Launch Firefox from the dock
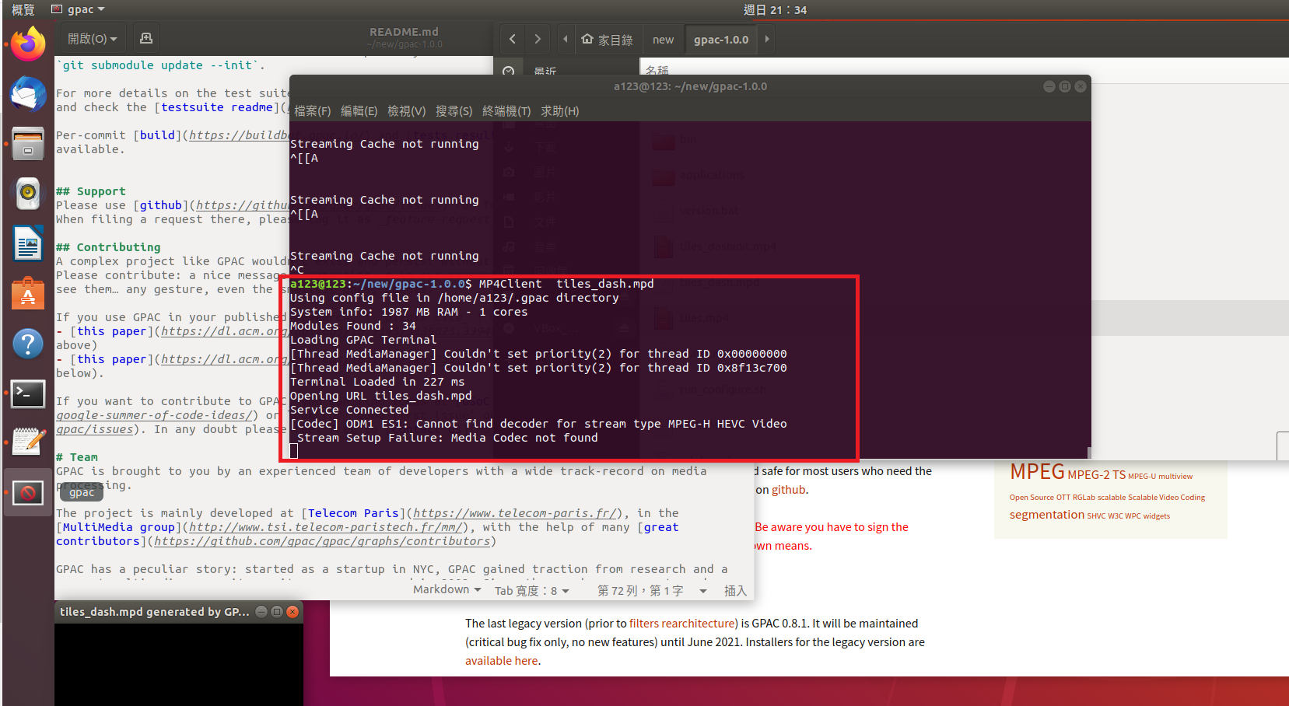This screenshot has width=1289, height=706. point(28,44)
